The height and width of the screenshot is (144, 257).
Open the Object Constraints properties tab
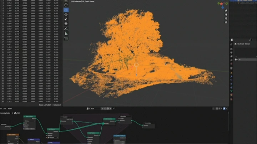pos(231,87)
